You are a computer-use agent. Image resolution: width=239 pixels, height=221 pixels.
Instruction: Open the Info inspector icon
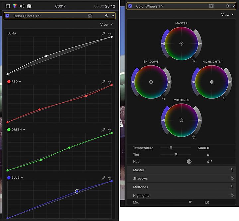(x=29, y=6)
